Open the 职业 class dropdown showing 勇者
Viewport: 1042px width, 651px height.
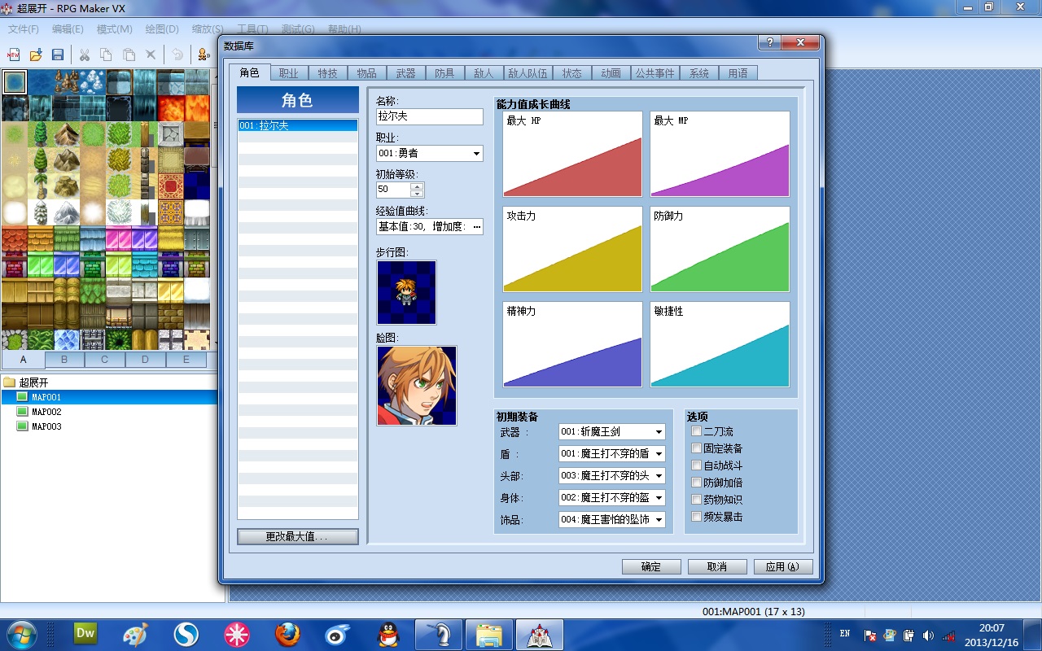pos(429,153)
